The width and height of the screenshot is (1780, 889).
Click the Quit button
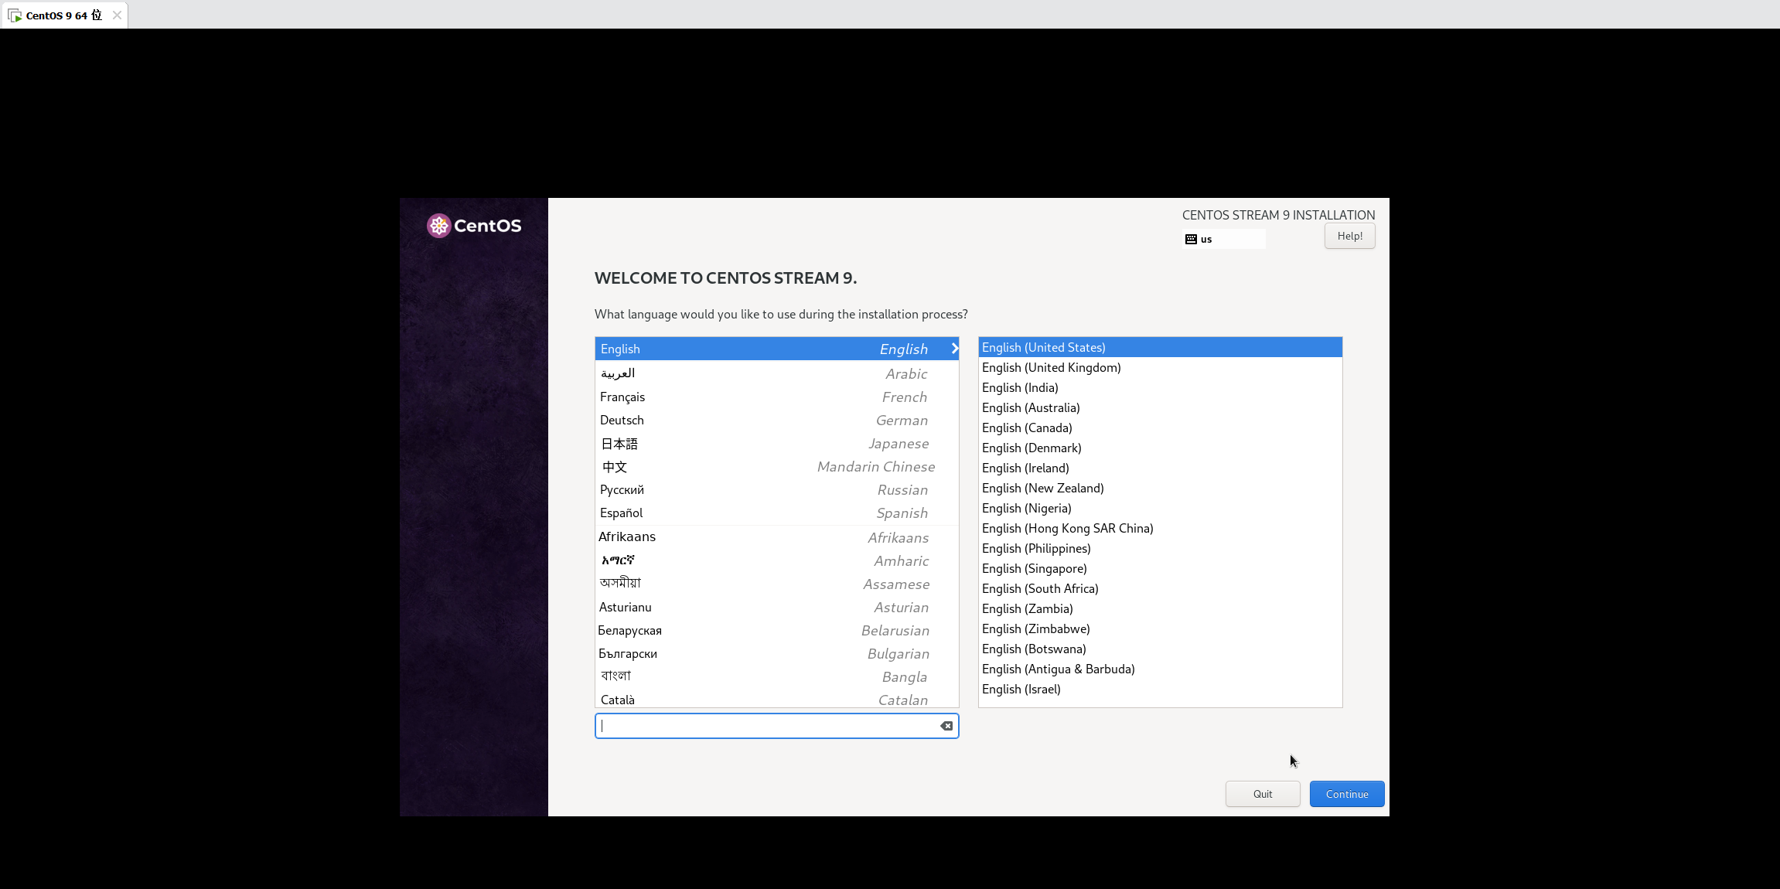[1262, 794]
